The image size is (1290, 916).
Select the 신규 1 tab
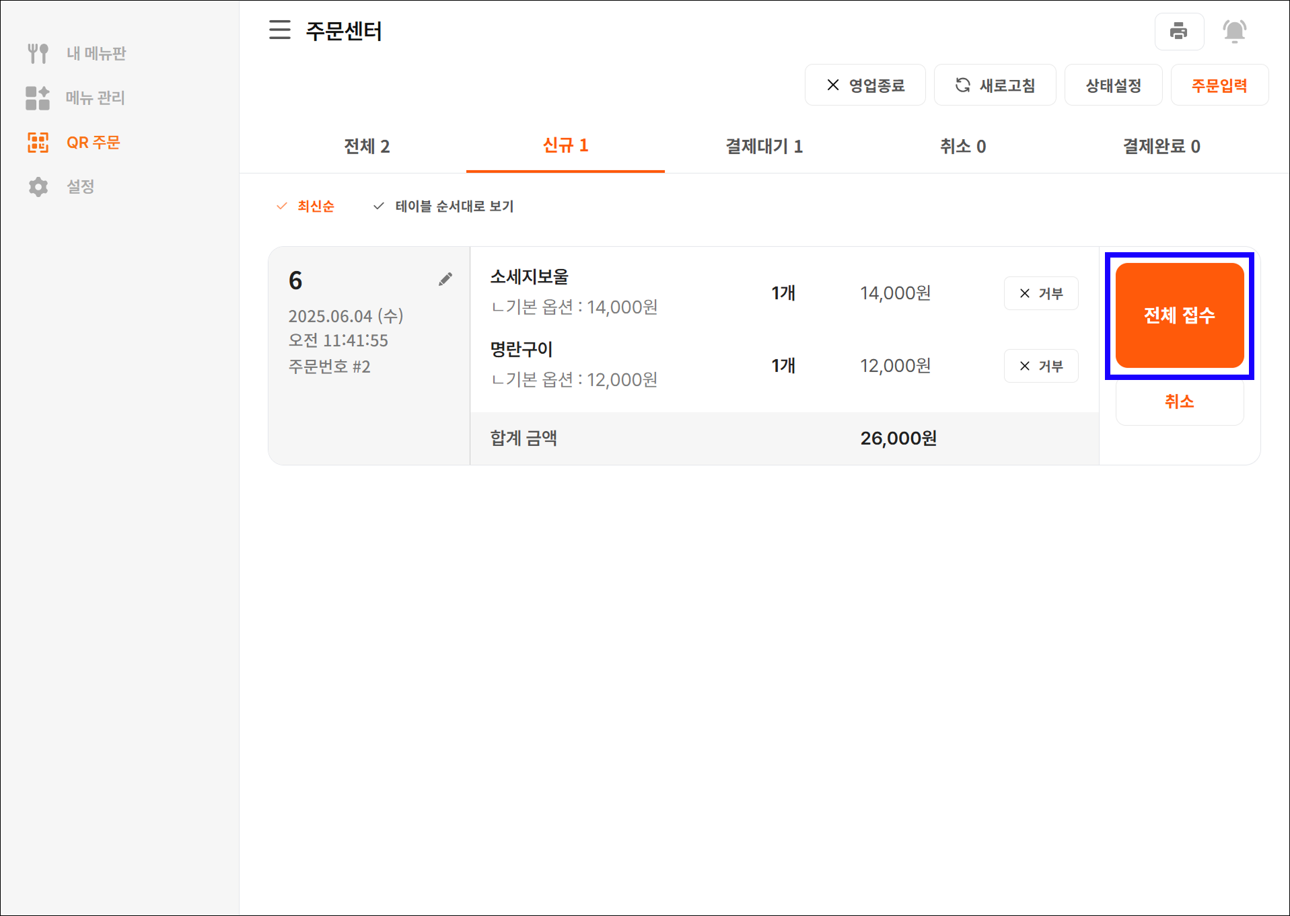tap(565, 146)
